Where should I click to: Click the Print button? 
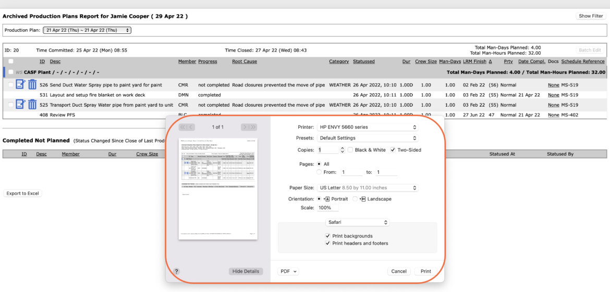point(425,271)
